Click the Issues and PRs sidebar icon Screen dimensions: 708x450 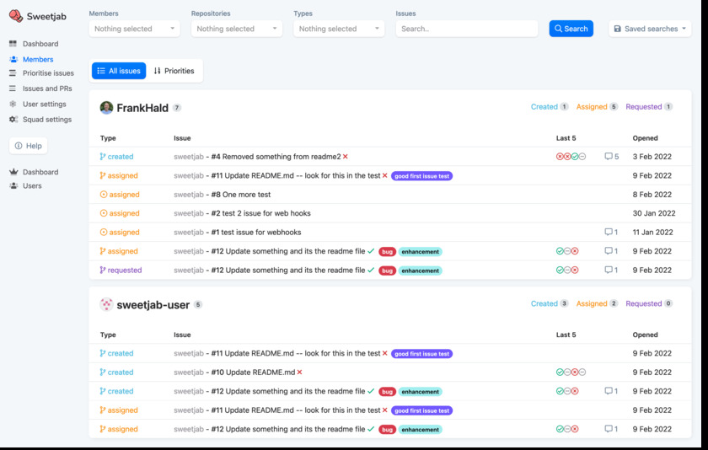[x=13, y=88]
